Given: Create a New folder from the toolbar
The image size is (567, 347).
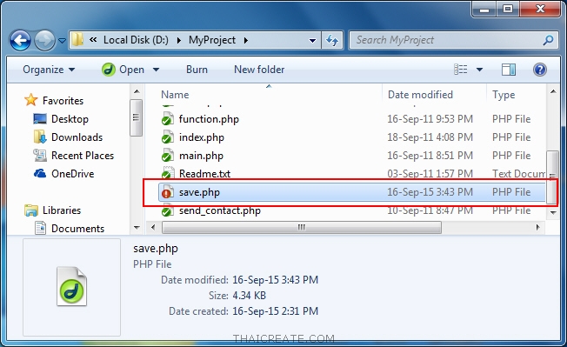Looking at the screenshot, I should pos(259,70).
